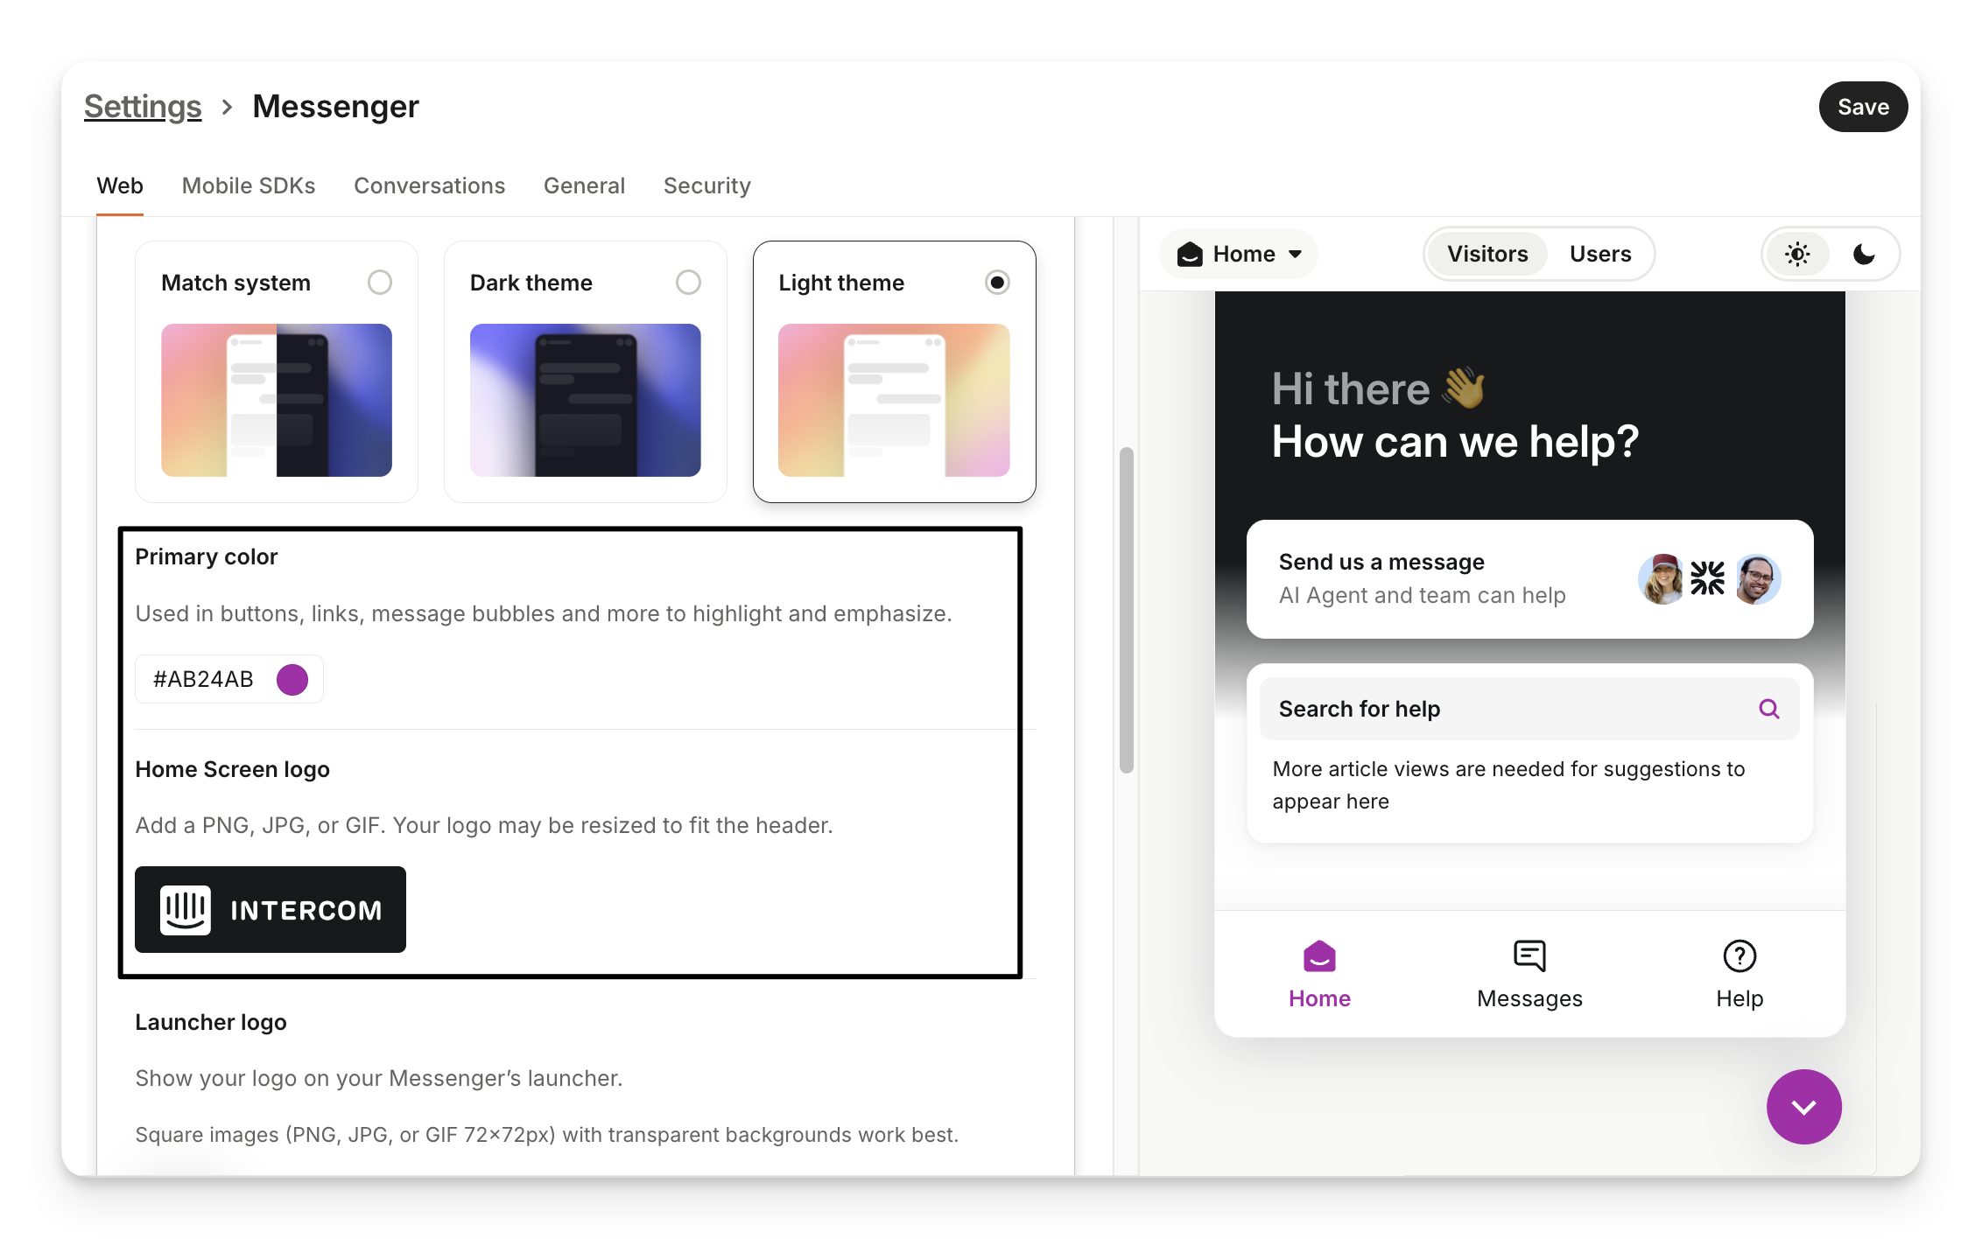The image size is (1982, 1239).
Task: Select the Dark theme radio button
Action: coord(688,283)
